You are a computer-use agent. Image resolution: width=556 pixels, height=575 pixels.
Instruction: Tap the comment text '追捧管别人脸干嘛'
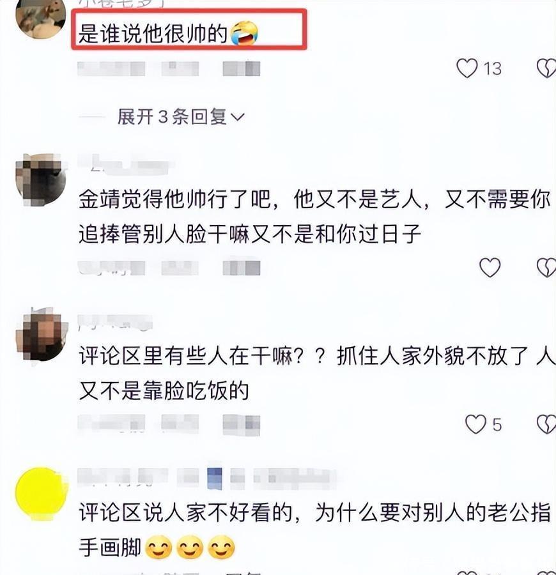click(164, 234)
